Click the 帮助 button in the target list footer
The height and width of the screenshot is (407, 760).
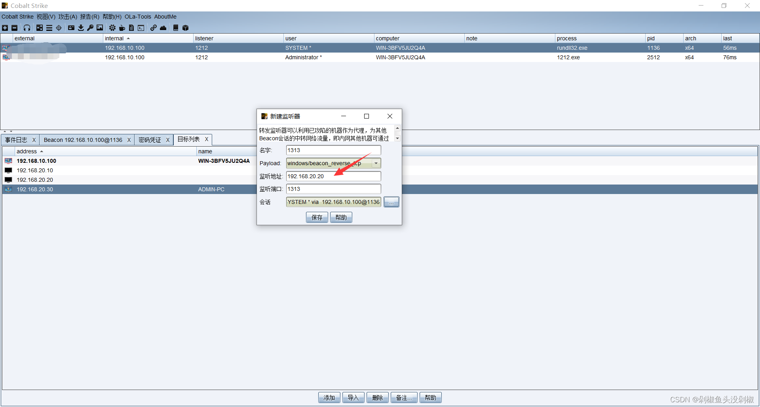point(431,398)
